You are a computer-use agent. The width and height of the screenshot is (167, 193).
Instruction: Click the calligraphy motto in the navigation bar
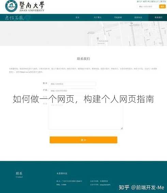pos(14,18)
